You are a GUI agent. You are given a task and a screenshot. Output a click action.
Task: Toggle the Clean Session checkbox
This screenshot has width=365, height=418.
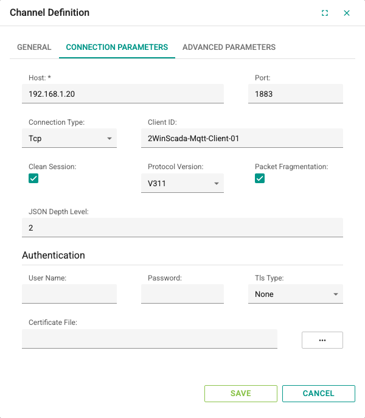33,178
